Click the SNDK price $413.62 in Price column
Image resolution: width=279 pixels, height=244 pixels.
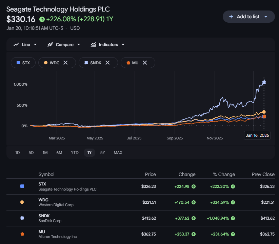pos(149,218)
